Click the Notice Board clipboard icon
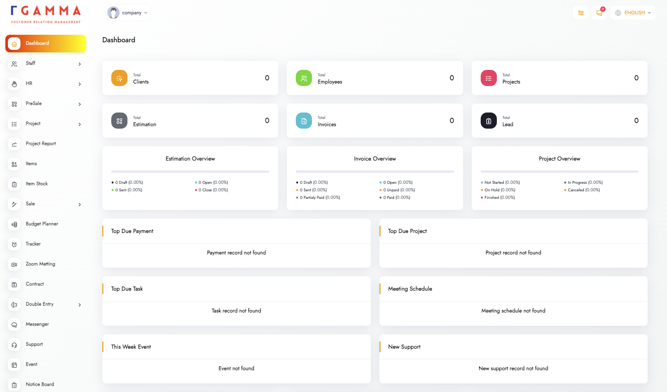This screenshot has width=667, height=392. pos(14,385)
